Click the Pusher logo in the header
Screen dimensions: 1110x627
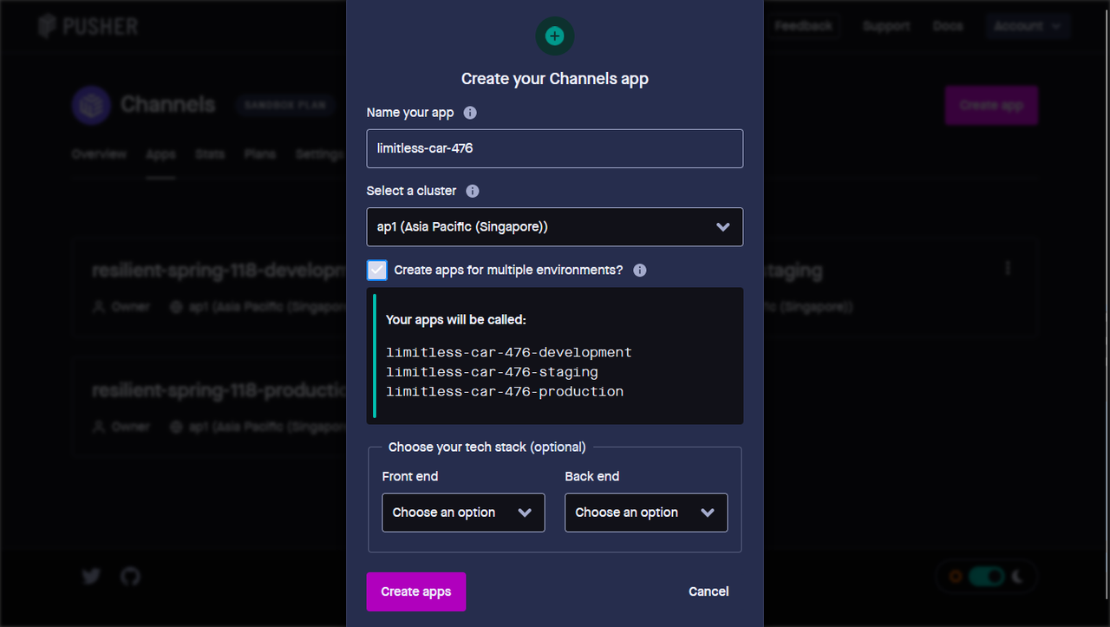point(88,26)
